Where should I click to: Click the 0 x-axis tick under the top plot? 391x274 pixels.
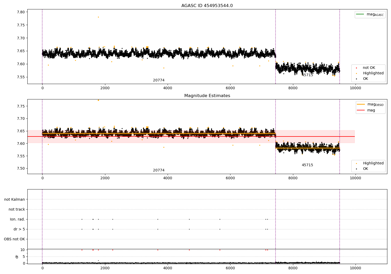click(42, 88)
